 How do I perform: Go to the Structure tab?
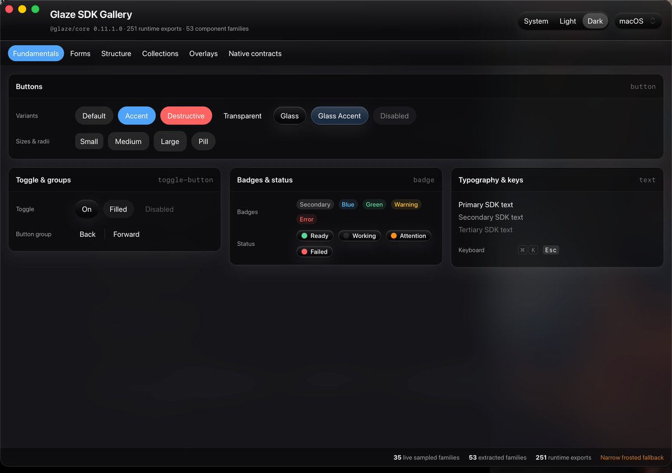116,54
